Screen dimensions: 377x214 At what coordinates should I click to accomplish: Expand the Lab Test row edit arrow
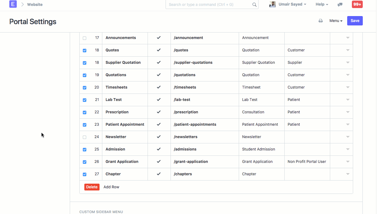pyautogui.click(x=348, y=100)
